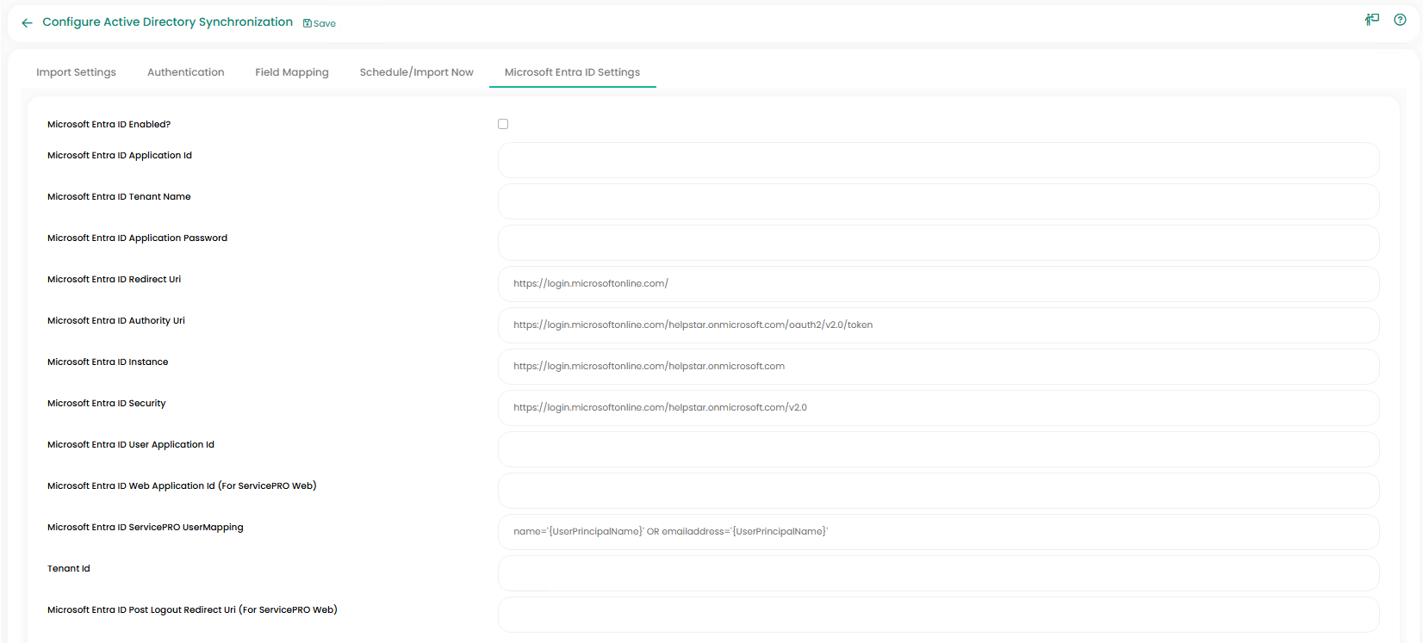Click the Application Password input field
The image size is (1423, 643).
click(x=938, y=243)
